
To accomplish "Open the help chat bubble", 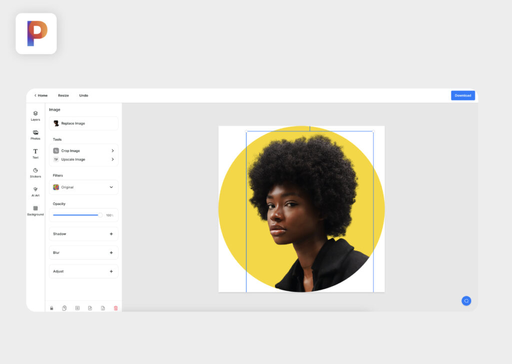I will [466, 300].
